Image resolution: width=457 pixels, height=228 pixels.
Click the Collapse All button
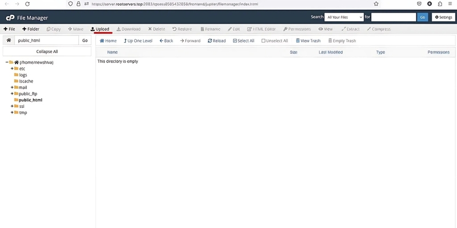pyautogui.click(x=47, y=51)
